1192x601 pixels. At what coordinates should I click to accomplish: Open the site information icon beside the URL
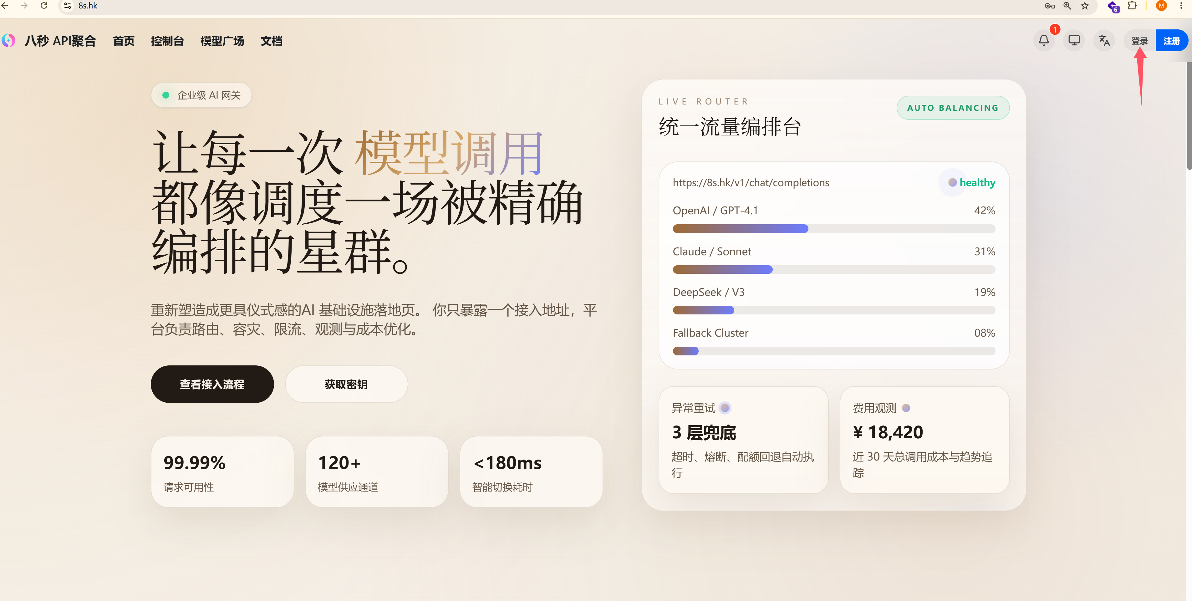point(68,6)
